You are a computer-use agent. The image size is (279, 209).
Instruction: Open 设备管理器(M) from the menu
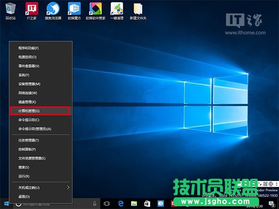(41, 84)
